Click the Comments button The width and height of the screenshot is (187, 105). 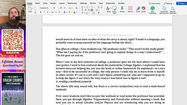pyautogui.click(x=154, y=3)
